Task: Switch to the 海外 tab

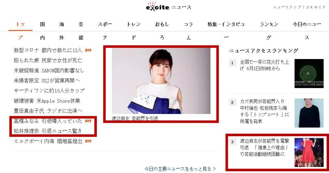Action: coord(62,31)
